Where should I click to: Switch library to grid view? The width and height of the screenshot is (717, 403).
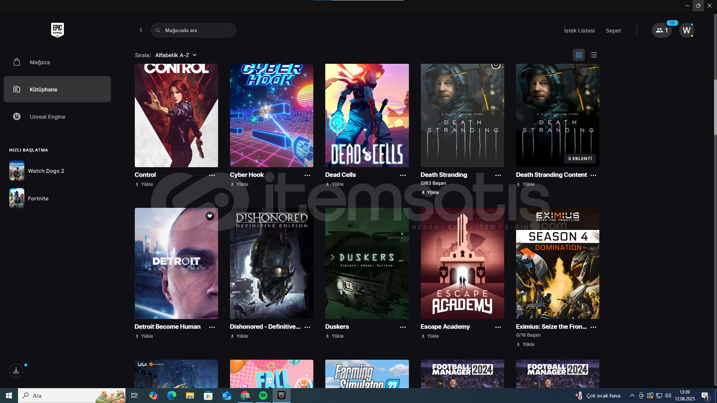(x=579, y=55)
